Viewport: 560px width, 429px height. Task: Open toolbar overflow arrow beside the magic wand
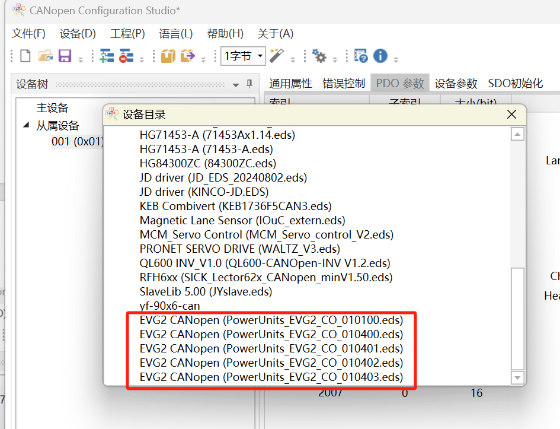pyautogui.click(x=293, y=59)
